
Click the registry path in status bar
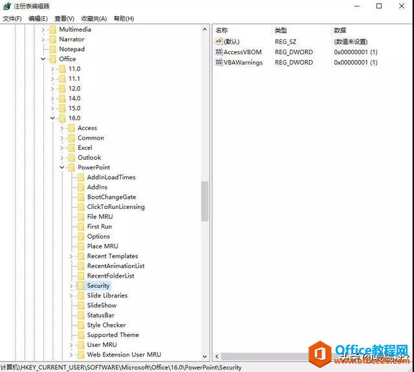(121, 367)
